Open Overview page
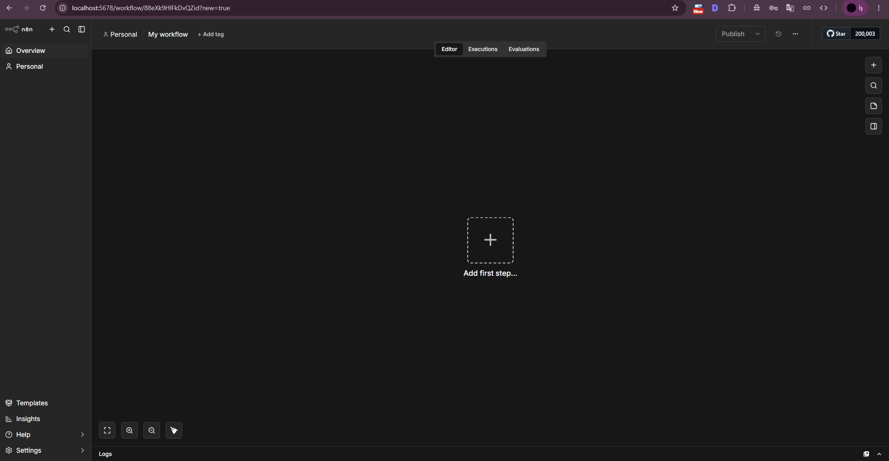This screenshot has height=461, width=889. point(45,51)
